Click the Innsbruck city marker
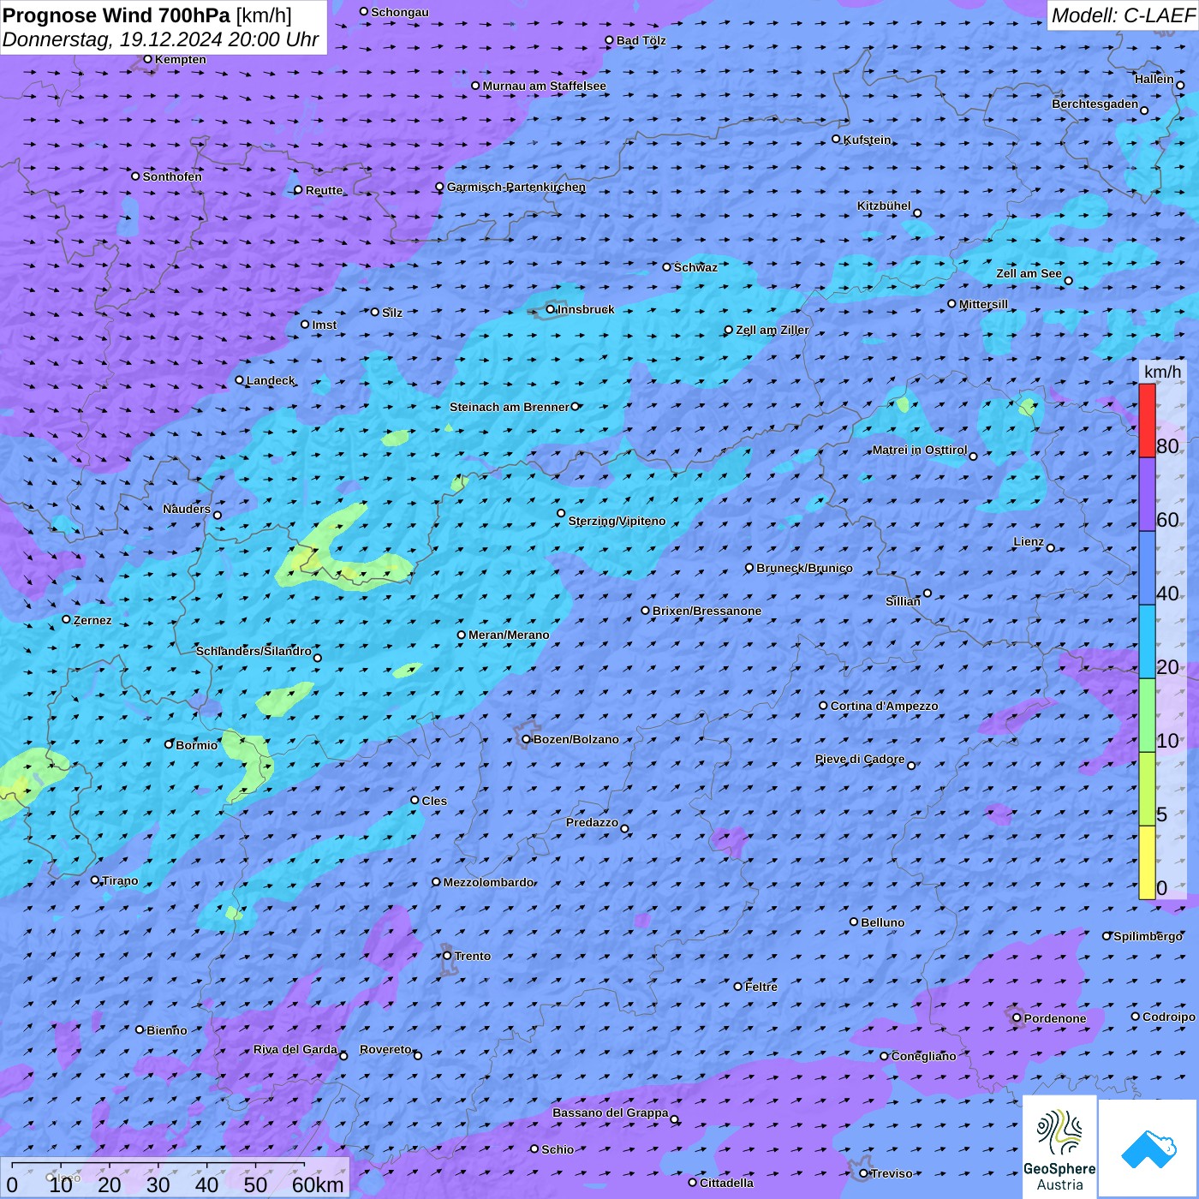The image size is (1199, 1199). (550, 309)
